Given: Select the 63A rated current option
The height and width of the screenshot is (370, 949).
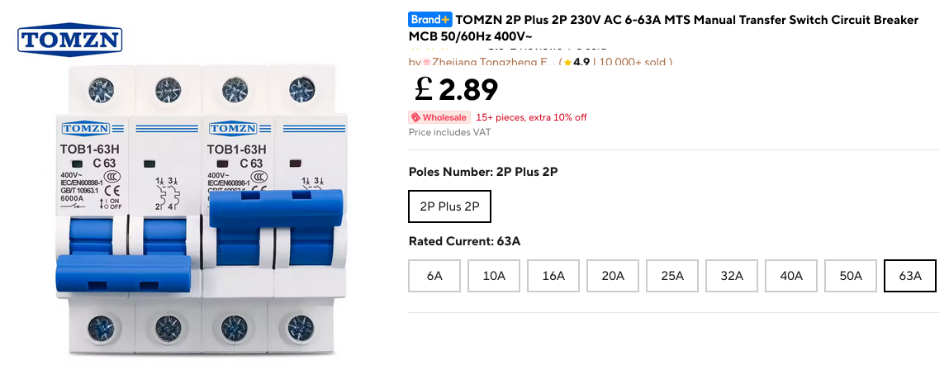Looking at the screenshot, I should tap(909, 276).
